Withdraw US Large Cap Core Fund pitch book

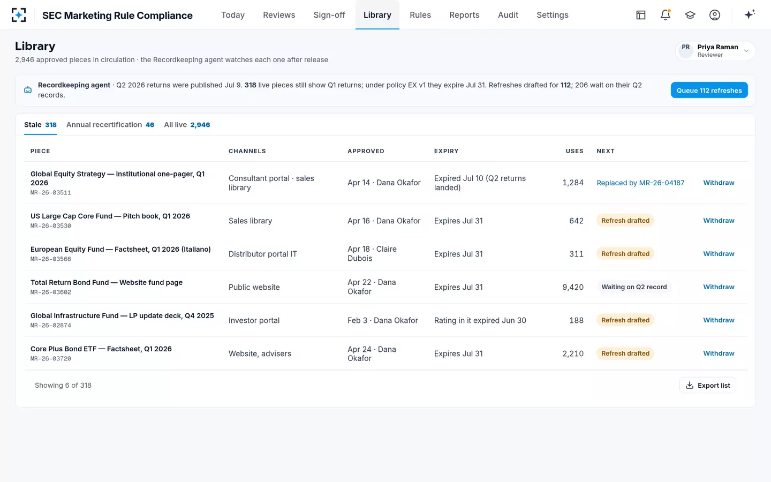[719, 221]
